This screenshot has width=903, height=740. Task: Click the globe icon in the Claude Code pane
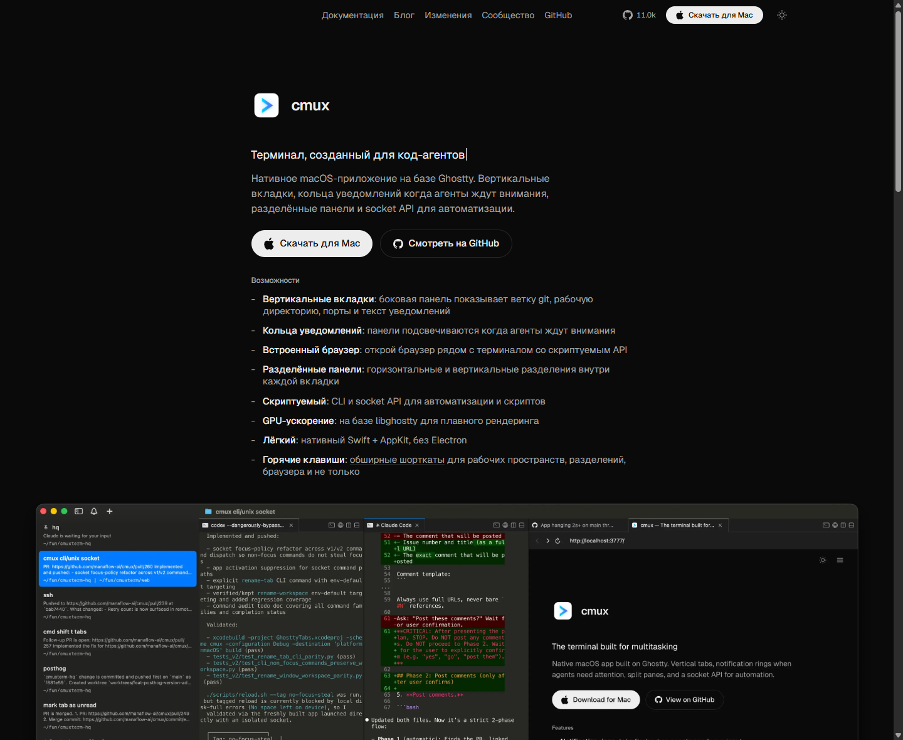[505, 525]
